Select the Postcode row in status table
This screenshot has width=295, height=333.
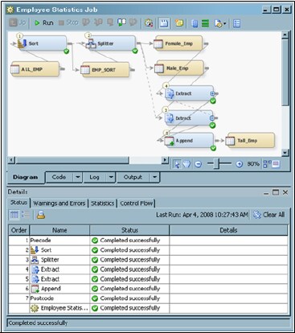tap(148, 298)
